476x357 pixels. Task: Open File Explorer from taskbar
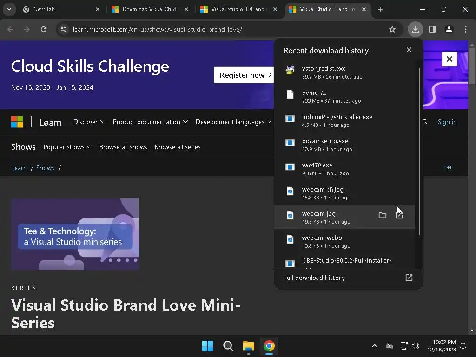pos(248,346)
